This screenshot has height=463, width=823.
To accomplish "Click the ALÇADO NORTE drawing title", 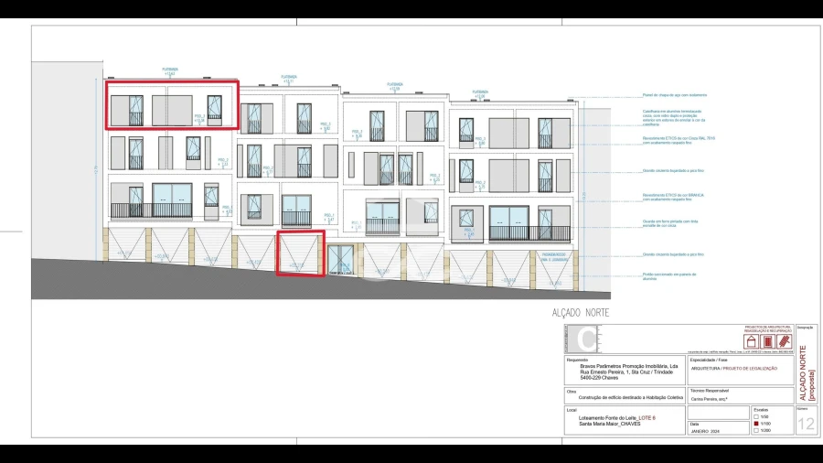I will coord(581,313).
